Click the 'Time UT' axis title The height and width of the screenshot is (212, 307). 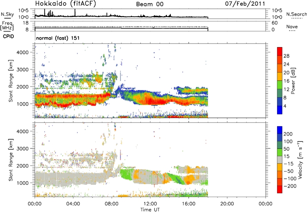(150, 210)
